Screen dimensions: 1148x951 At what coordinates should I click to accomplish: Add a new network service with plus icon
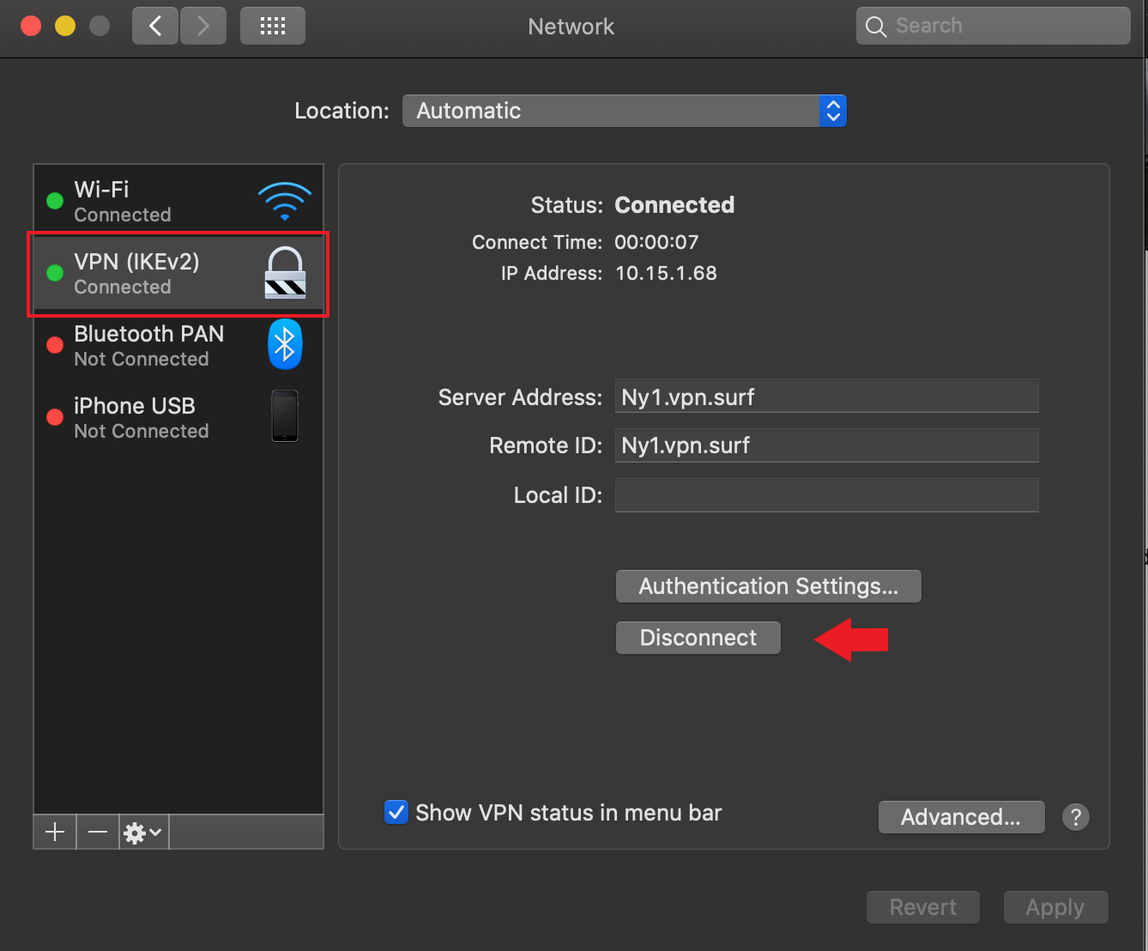[54, 832]
